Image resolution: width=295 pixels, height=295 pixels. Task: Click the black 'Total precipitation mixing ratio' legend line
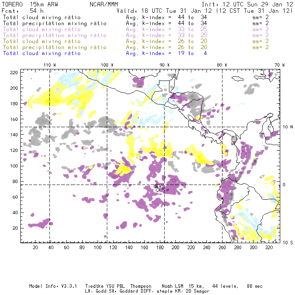pyautogui.click(x=55, y=24)
